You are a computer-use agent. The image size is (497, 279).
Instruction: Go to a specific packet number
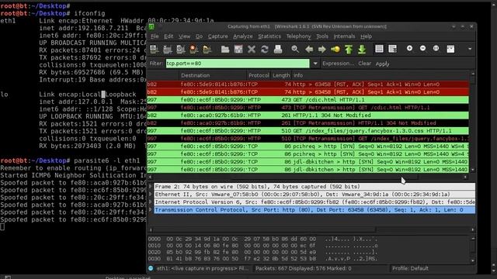335,49
